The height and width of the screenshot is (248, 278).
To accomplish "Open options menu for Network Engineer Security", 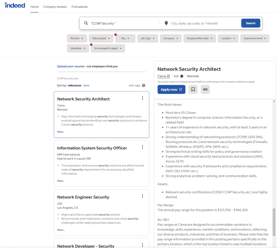I will coord(142,196).
